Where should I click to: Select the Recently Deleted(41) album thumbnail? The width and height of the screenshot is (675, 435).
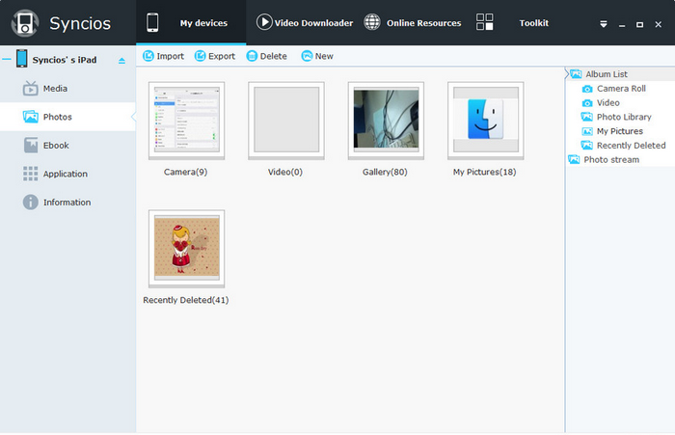(186, 249)
